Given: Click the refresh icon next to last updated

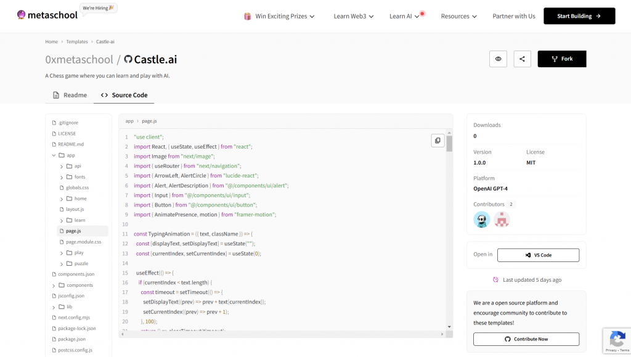Looking at the screenshot, I should [495, 279].
